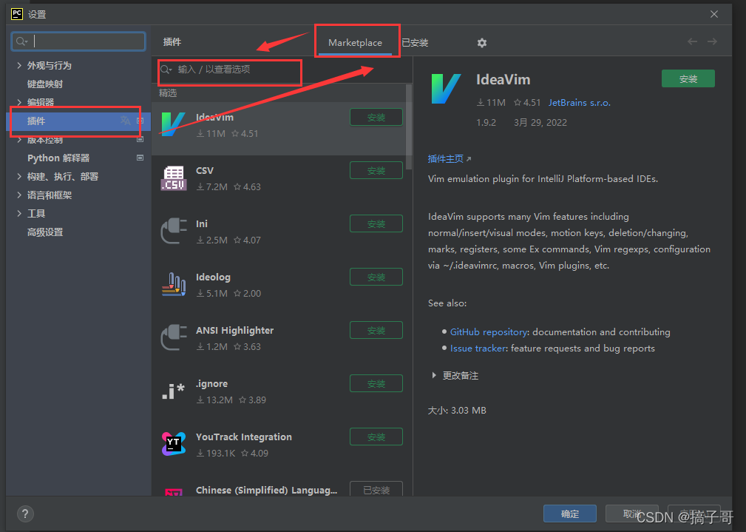Click the project-level icon beside 版本控制
Image resolution: width=746 pixels, height=532 pixels.
140,140
